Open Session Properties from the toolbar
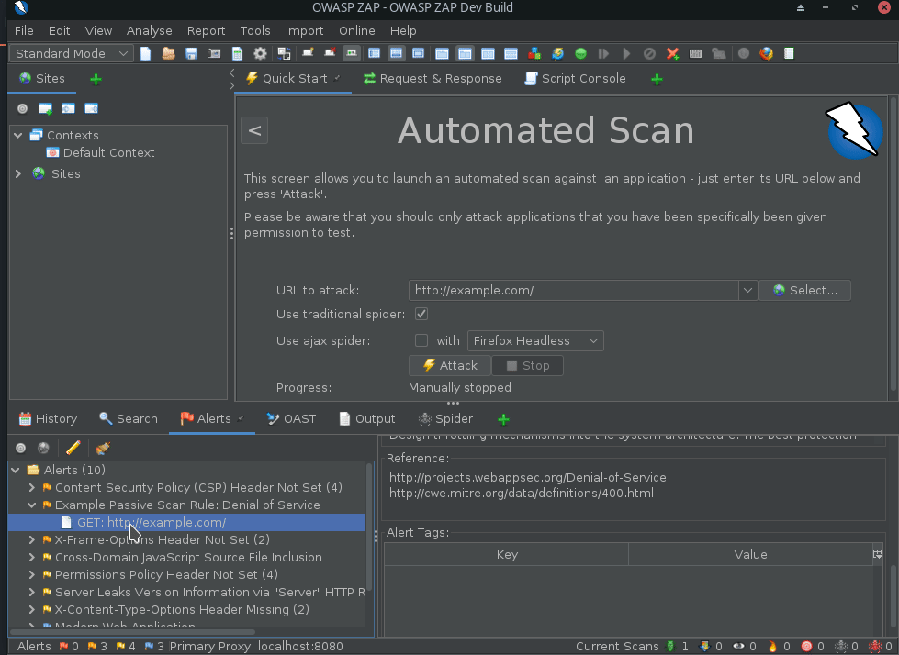 pyautogui.click(x=237, y=54)
